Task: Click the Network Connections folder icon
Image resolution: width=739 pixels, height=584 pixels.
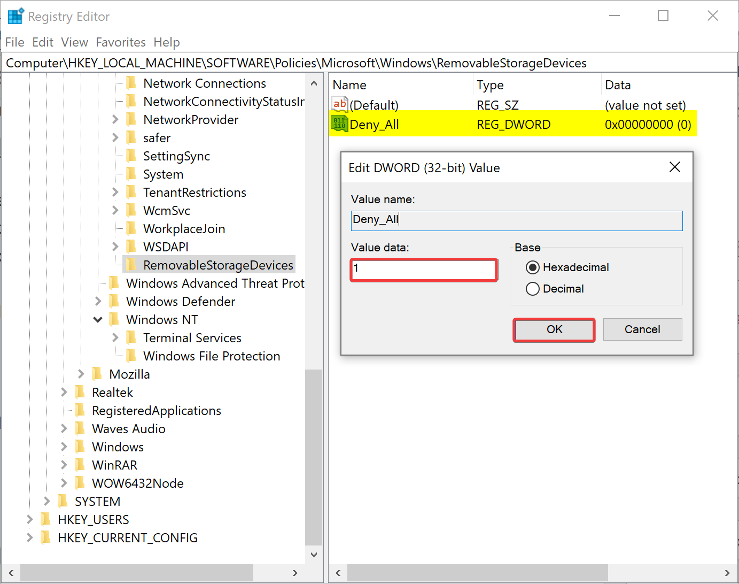Action: pyautogui.click(x=131, y=83)
